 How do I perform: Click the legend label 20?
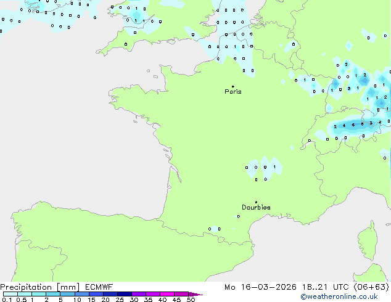click(105, 300)
